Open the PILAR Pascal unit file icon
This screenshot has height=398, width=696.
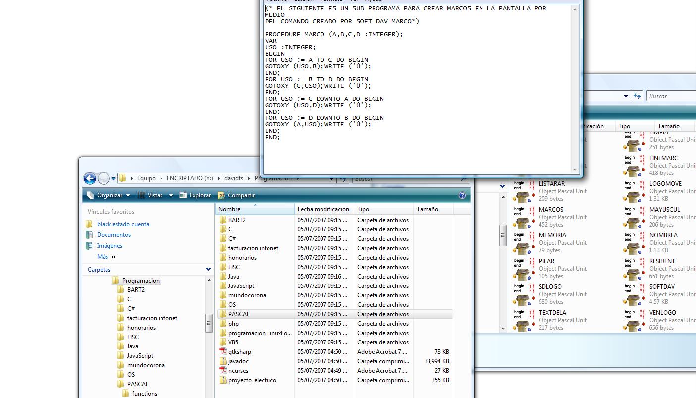523,269
